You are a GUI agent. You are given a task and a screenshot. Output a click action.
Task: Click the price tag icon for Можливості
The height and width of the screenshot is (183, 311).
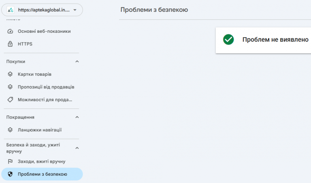point(10,100)
